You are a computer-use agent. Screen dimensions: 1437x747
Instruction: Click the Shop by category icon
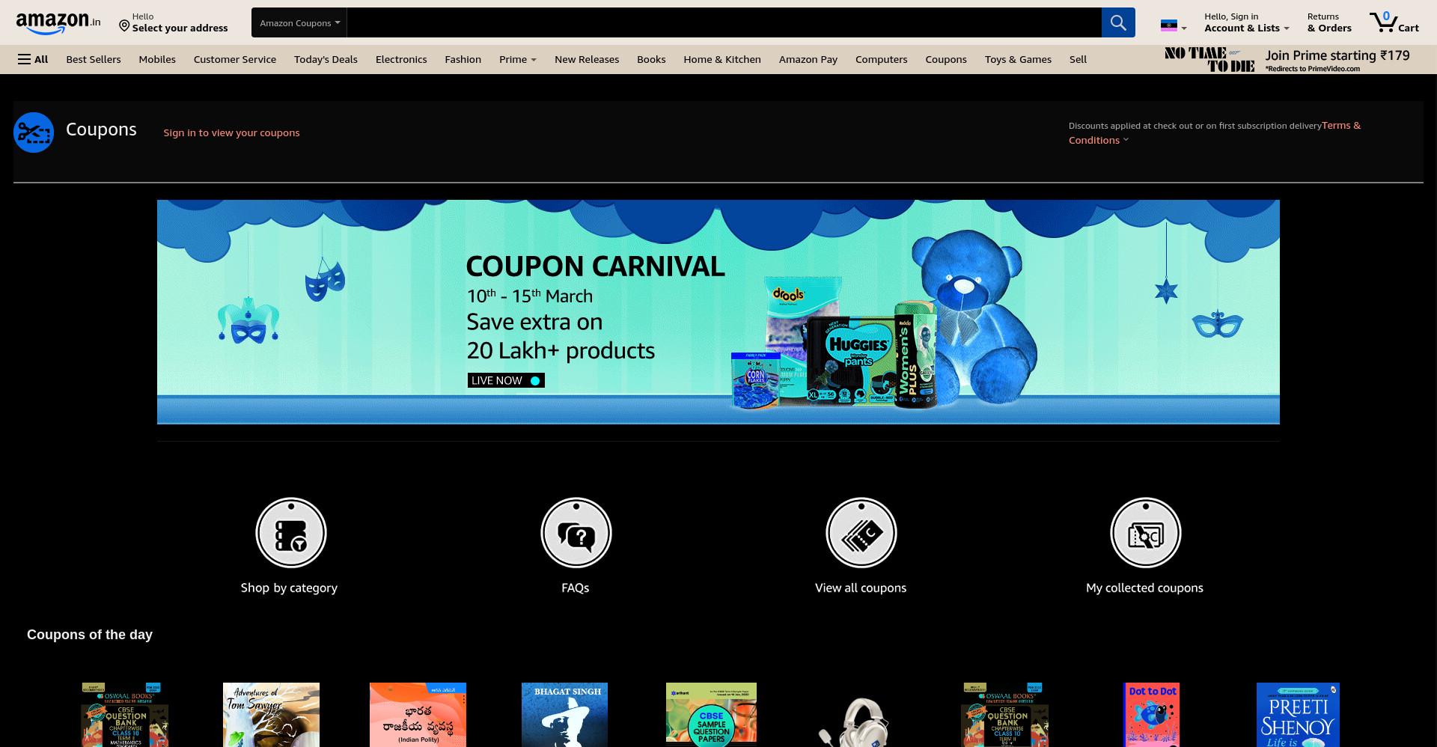(x=291, y=533)
